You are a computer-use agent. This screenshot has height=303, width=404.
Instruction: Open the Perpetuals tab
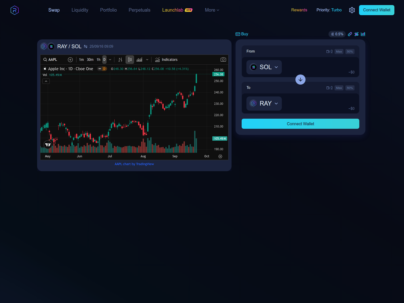coord(139,10)
